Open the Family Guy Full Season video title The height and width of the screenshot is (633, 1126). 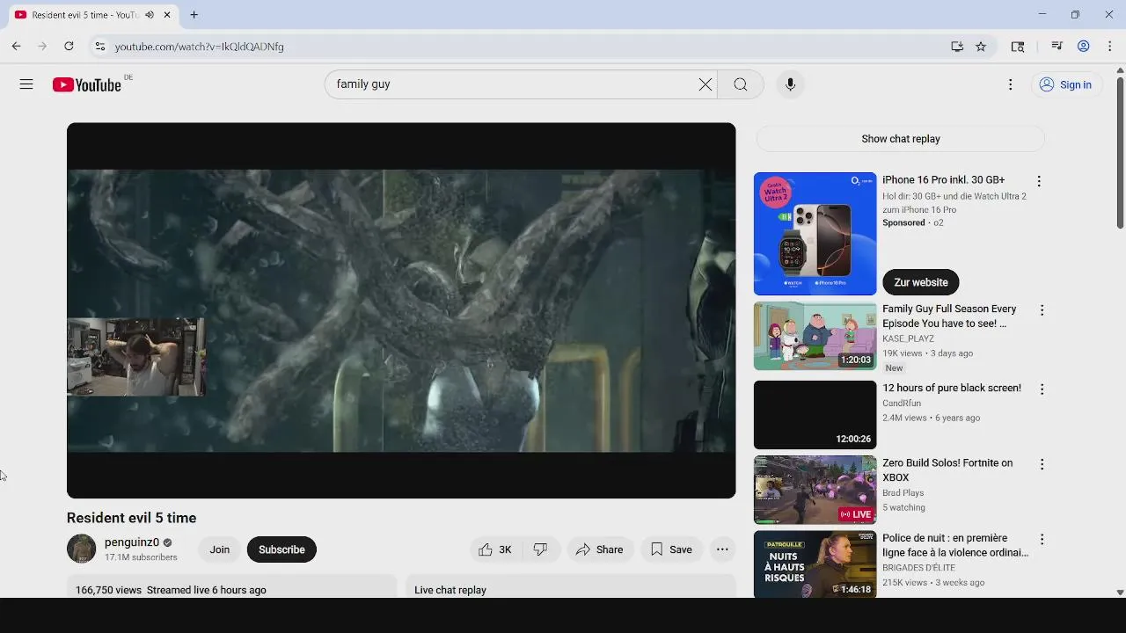pos(949,316)
